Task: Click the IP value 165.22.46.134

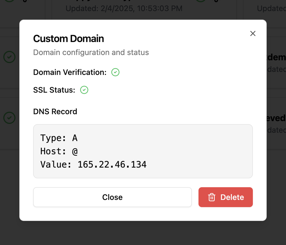Action: tap(112, 165)
